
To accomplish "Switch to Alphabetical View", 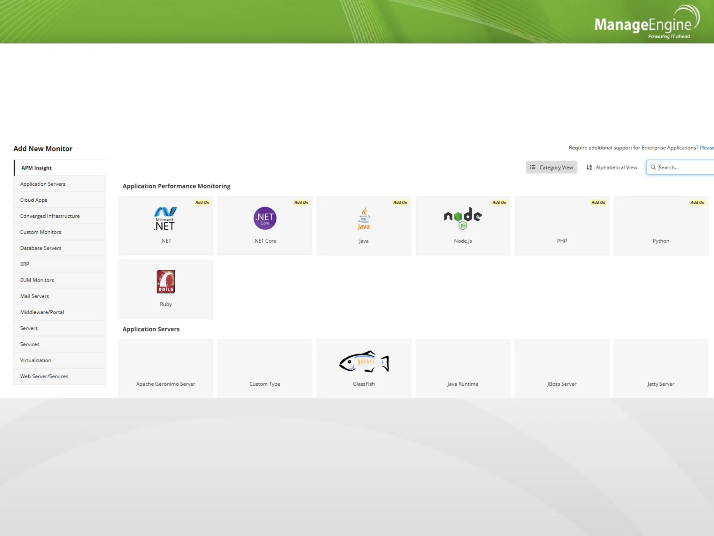I will pos(612,167).
